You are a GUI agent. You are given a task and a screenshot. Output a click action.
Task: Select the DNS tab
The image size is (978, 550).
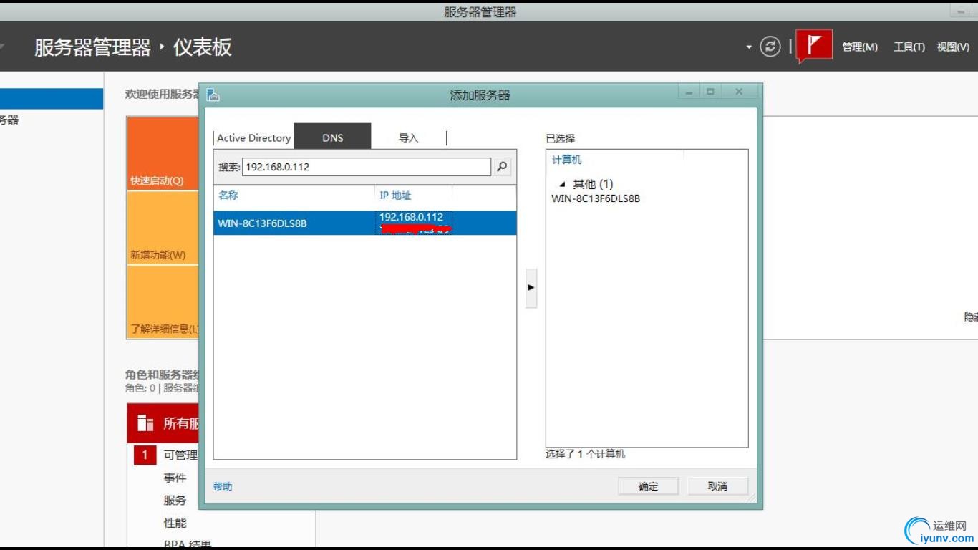coord(333,137)
